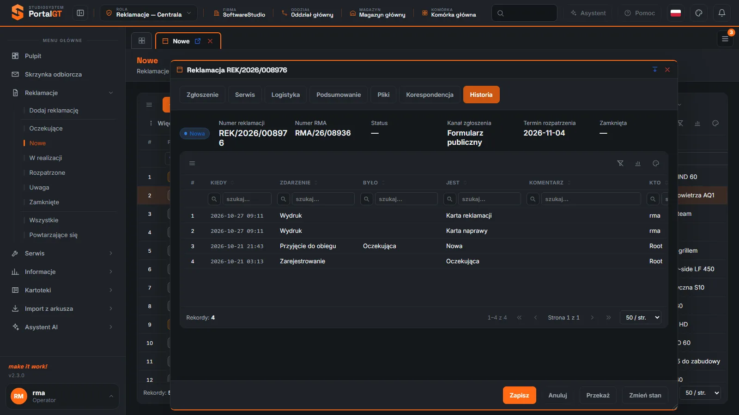Open Korespondencja tab
739x415 pixels.
(430, 95)
